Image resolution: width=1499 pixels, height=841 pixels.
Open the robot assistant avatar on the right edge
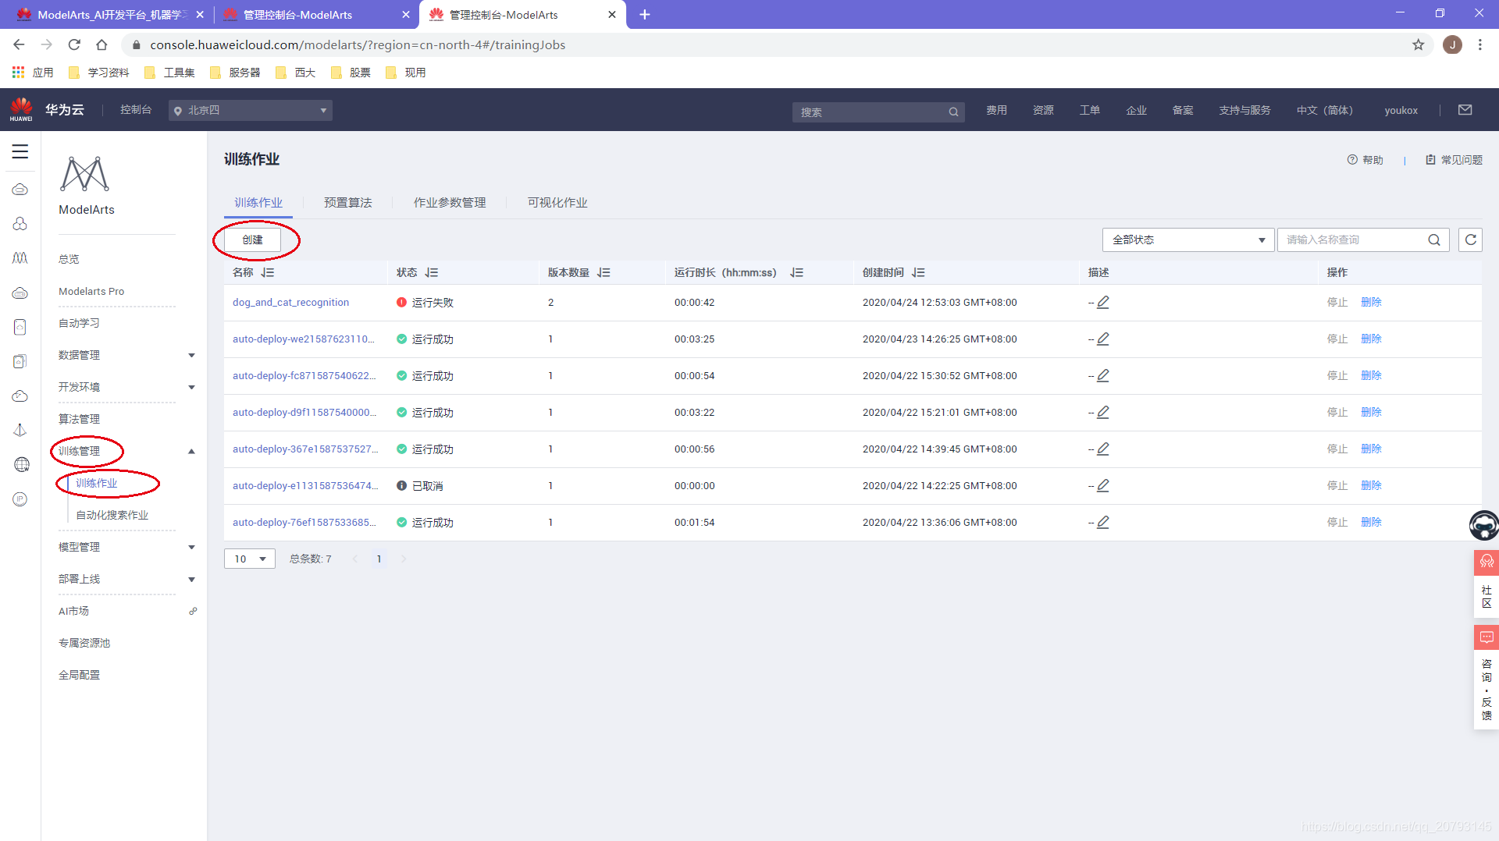tap(1483, 525)
